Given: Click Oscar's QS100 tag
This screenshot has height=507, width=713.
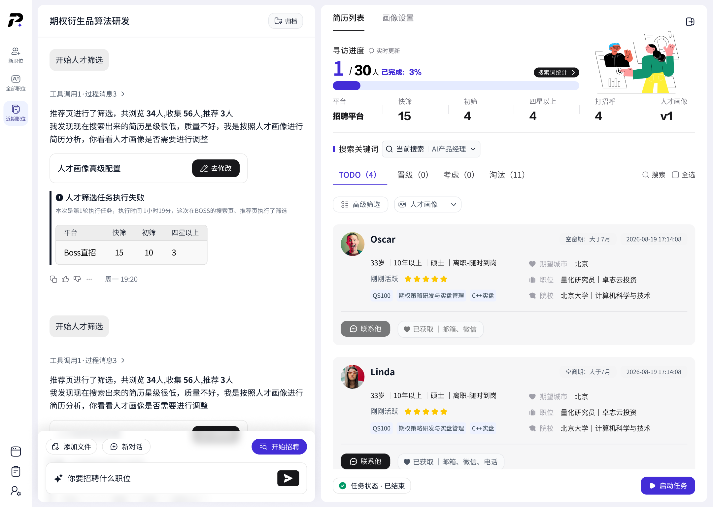Looking at the screenshot, I should pyautogui.click(x=382, y=296).
